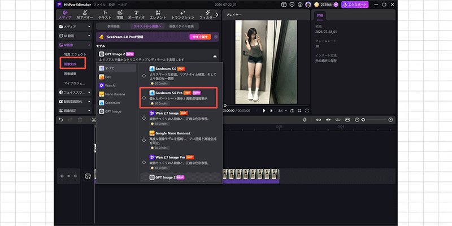
Task: Select the Wan 2.7 Image Pro radio button
Action: click(x=144, y=162)
